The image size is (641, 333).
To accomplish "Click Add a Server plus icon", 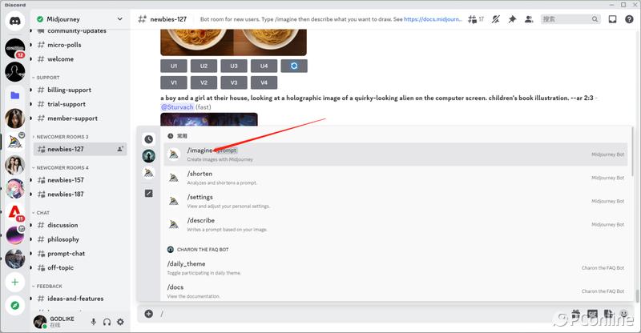I will [x=15, y=282].
